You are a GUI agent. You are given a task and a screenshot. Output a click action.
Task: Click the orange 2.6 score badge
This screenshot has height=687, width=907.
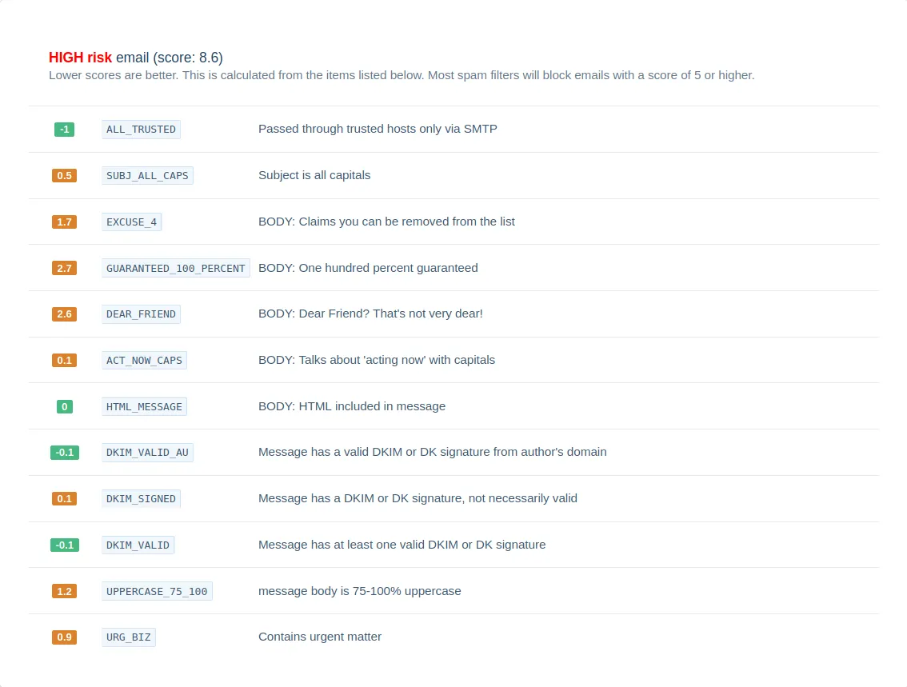pyautogui.click(x=64, y=314)
